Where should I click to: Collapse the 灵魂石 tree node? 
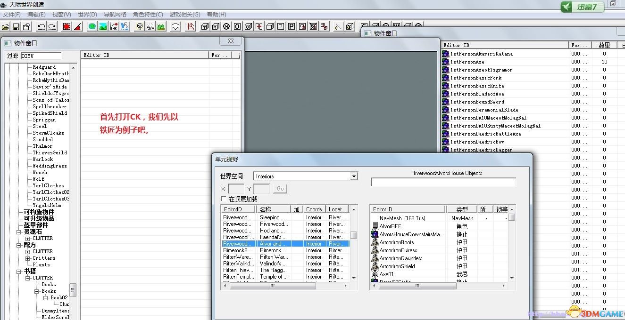19,232
